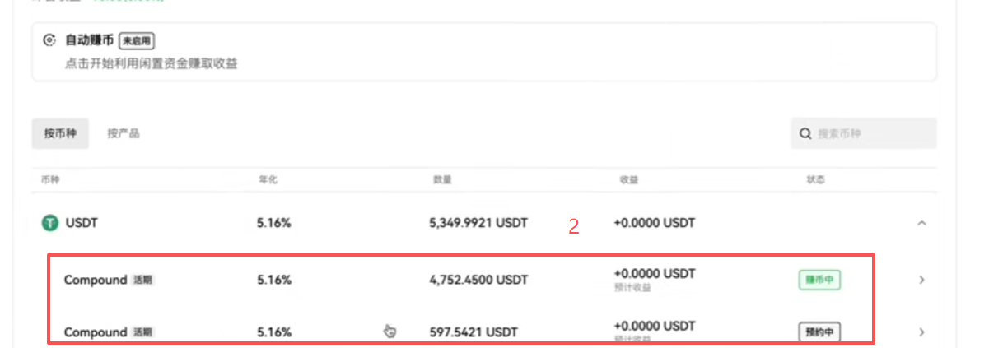Click the 年化 column header
989x348 pixels.
(x=268, y=179)
